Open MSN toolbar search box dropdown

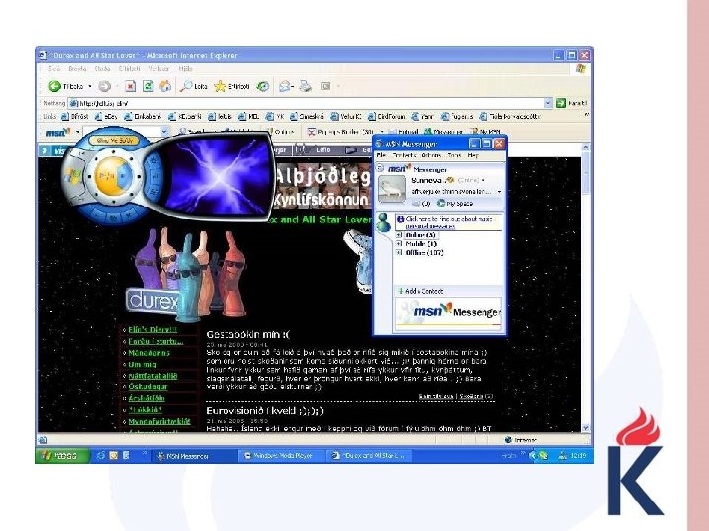click(164, 132)
